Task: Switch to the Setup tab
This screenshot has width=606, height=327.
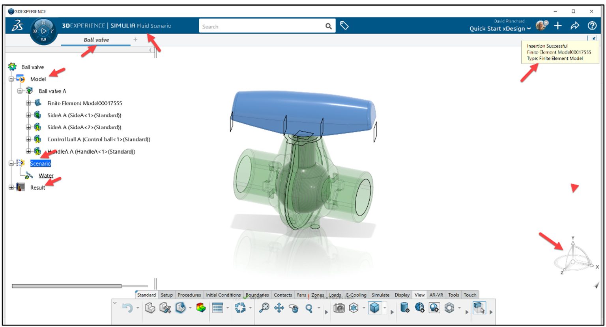Action: tap(166, 295)
